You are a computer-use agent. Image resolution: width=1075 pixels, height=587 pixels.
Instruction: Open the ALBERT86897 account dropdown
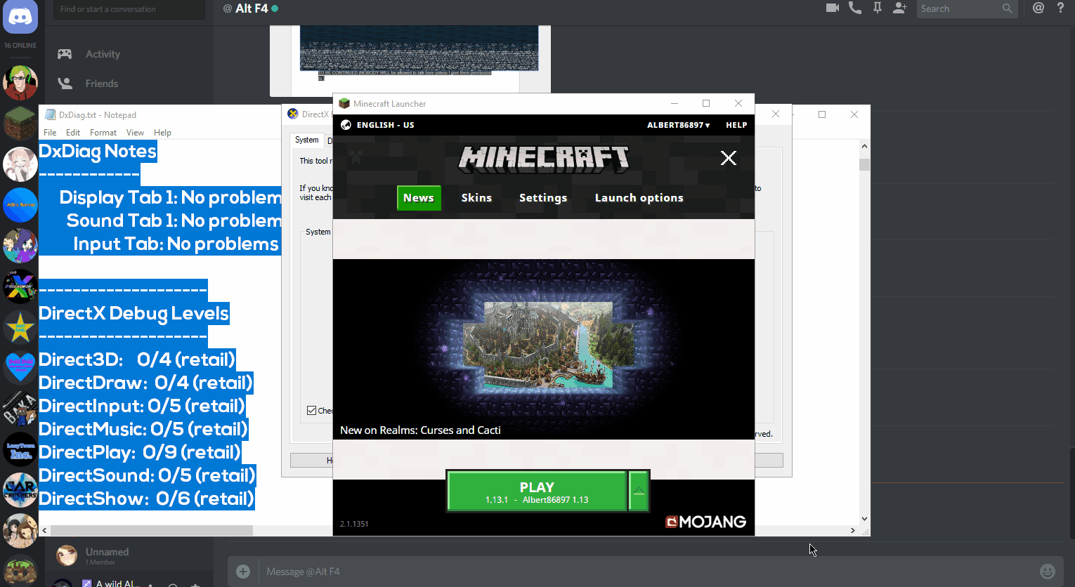point(679,125)
